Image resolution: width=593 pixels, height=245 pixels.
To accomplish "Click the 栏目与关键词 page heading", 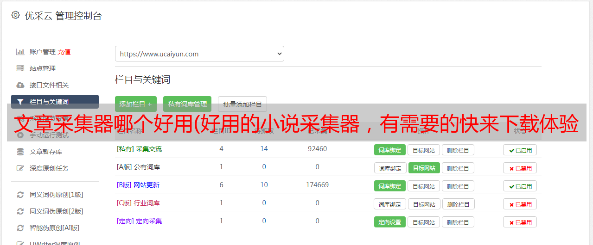I will [143, 80].
